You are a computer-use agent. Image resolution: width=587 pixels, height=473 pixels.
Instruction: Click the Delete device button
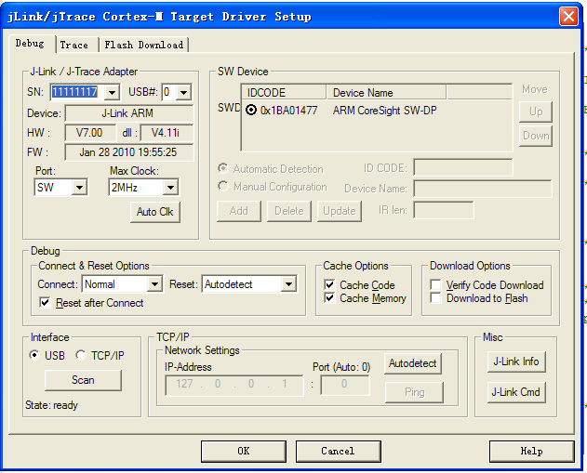pos(289,211)
